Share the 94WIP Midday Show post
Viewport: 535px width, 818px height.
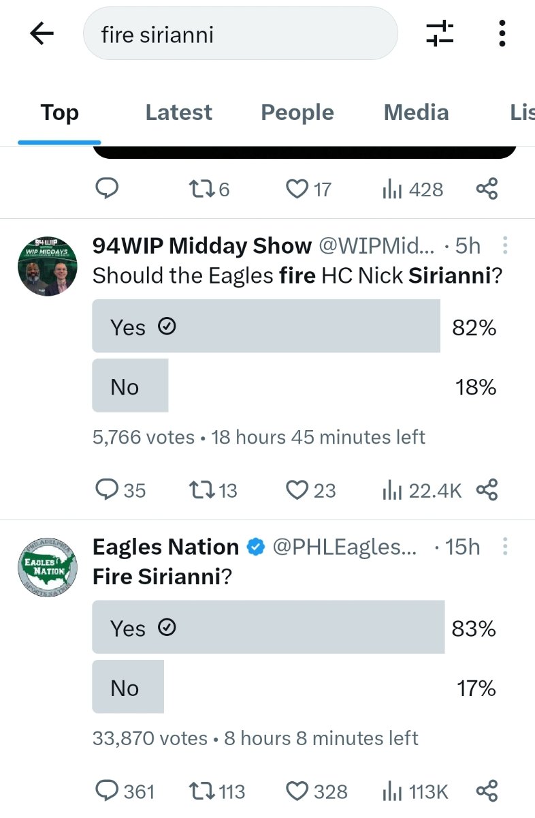tap(487, 489)
